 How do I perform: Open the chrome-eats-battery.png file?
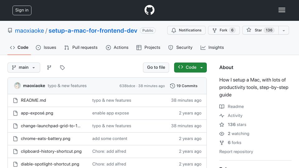click(45, 139)
